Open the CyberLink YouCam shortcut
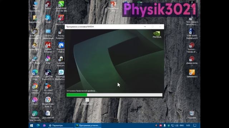This screenshot has width=229, height=128. tap(61, 61)
